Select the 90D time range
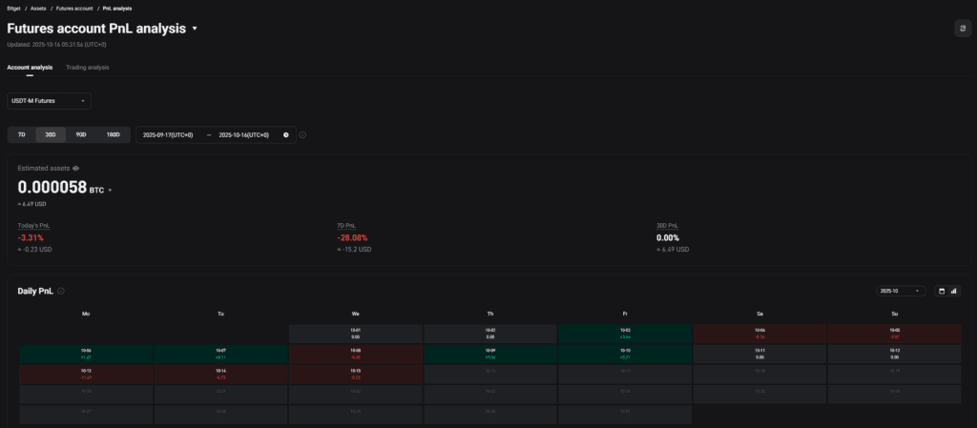 click(81, 135)
